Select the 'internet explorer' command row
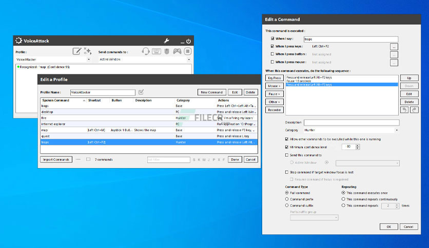This screenshot has width=429, height=248. click(149, 124)
